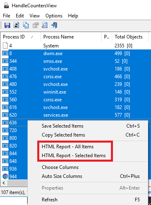Click the icon beside process ID 480

click(x=5, y=84)
